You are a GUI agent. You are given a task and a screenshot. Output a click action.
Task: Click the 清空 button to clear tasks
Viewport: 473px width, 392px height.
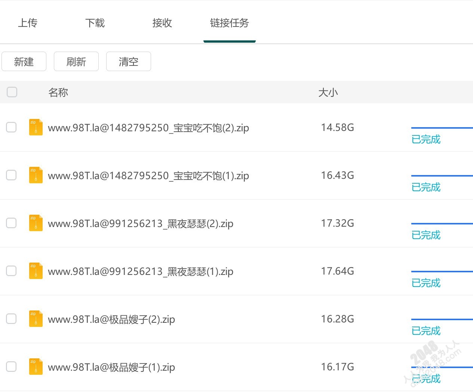129,62
